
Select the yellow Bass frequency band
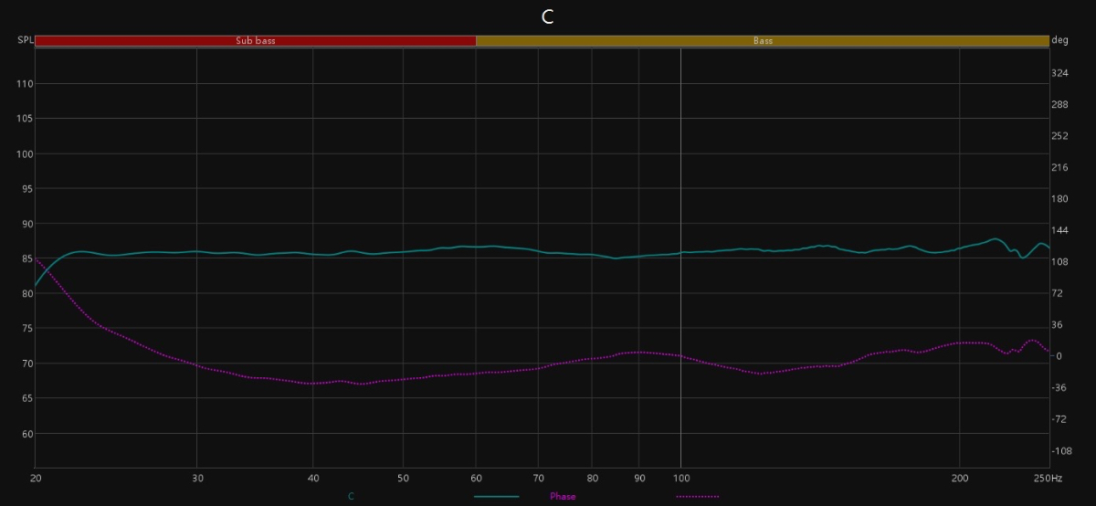pyautogui.click(x=762, y=41)
